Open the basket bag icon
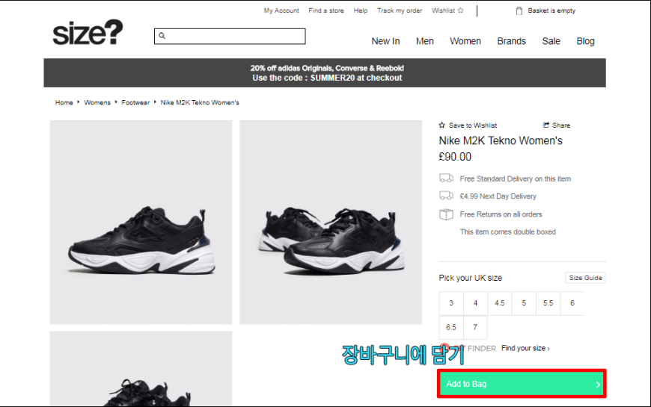The height and width of the screenshot is (407, 651). point(519,10)
